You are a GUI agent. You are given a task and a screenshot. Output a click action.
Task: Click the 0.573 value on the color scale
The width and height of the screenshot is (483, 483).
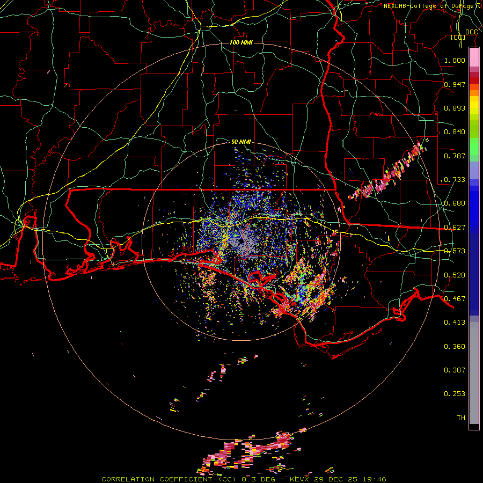pos(455,251)
